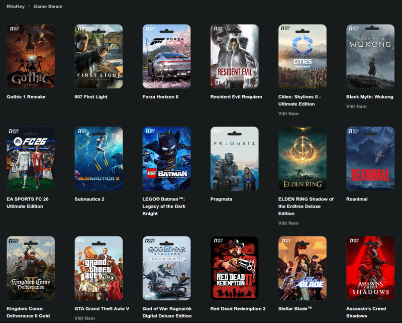Click the Black Myth: Wukong title
This screenshot has height=323, width=402.
tap(370, 96)
